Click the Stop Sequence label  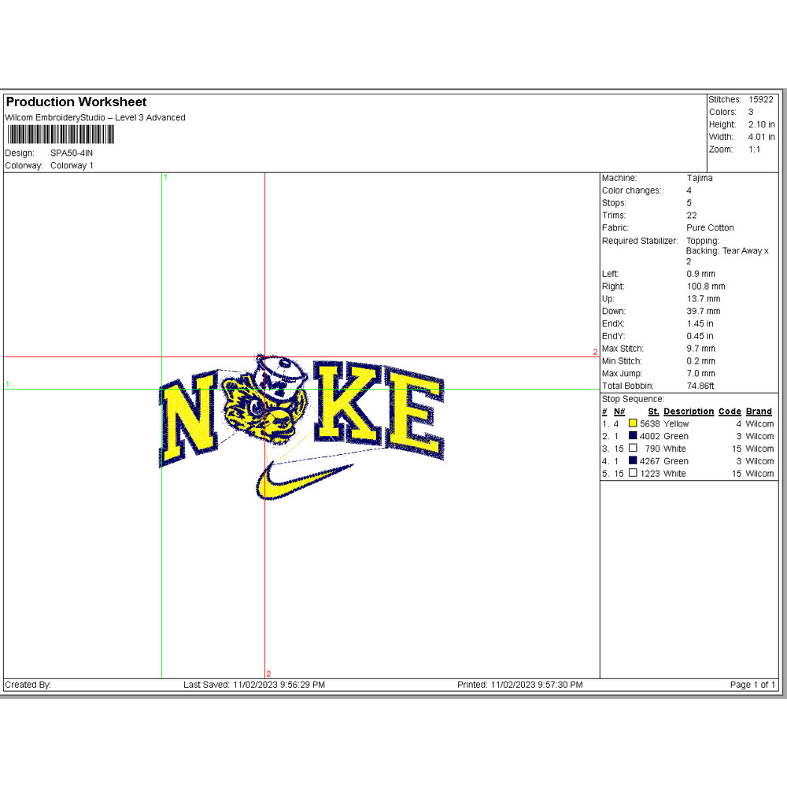633,399
